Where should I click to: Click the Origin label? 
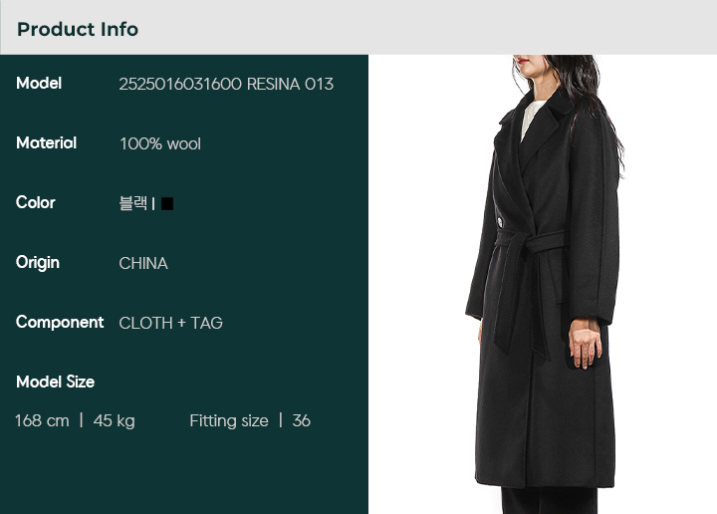[x=38, y=263]
